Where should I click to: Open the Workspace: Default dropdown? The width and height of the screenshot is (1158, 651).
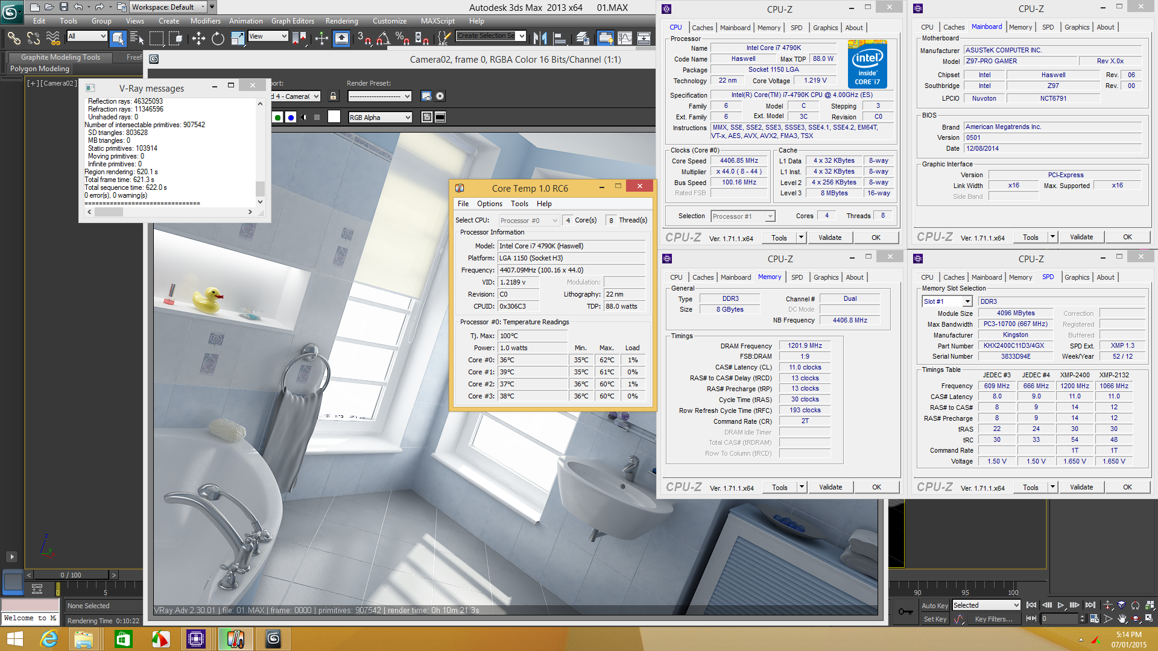pos(169,7)
